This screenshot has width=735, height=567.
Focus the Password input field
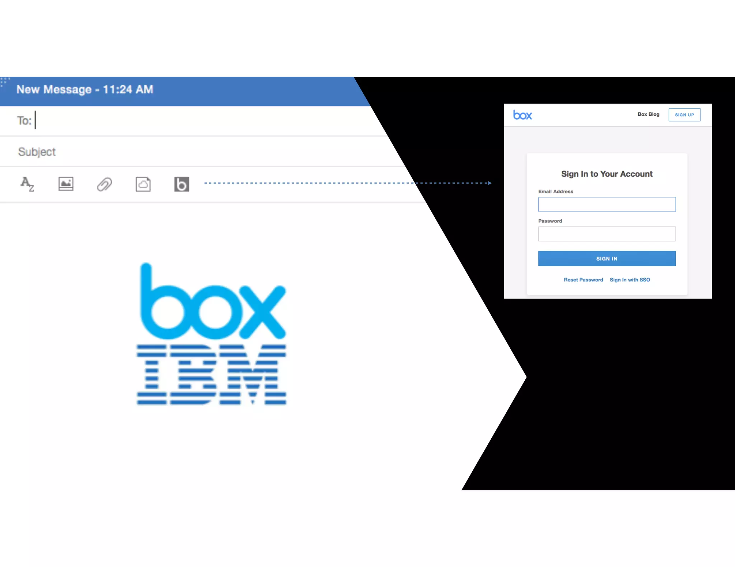(607, 234)
